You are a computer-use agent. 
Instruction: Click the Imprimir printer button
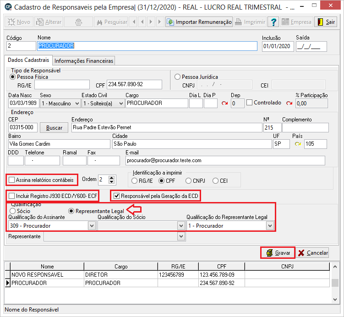[250, 22]
